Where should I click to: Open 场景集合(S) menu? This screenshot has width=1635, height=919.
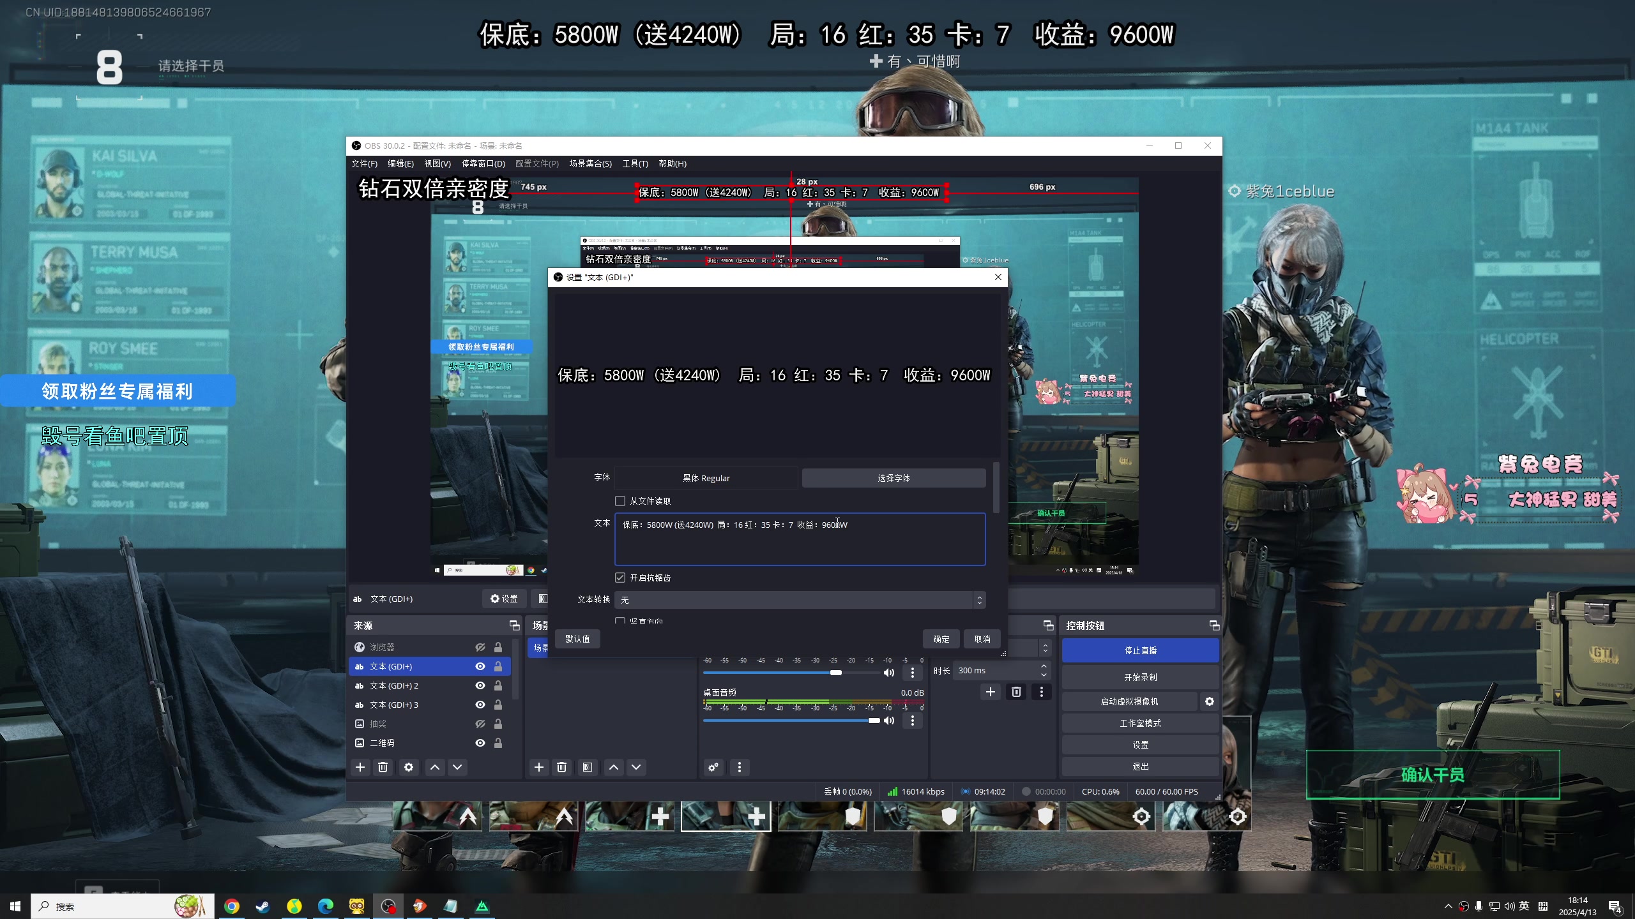click(x=591, y=164)
